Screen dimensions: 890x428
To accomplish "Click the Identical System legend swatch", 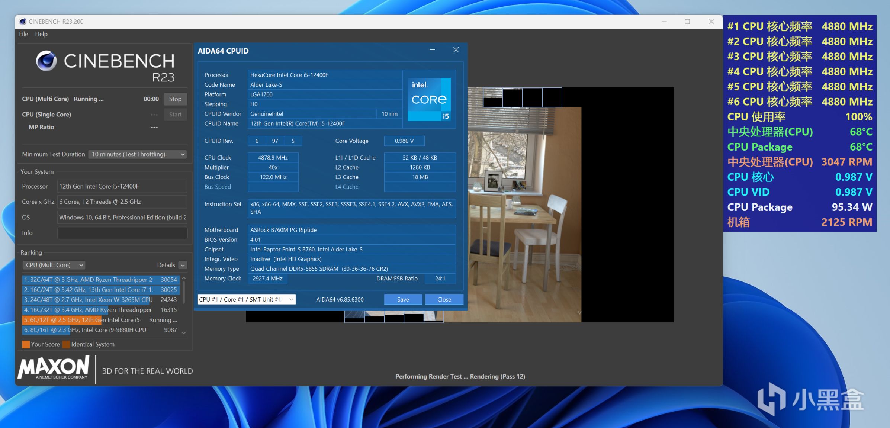I will [x=66, y=344].
